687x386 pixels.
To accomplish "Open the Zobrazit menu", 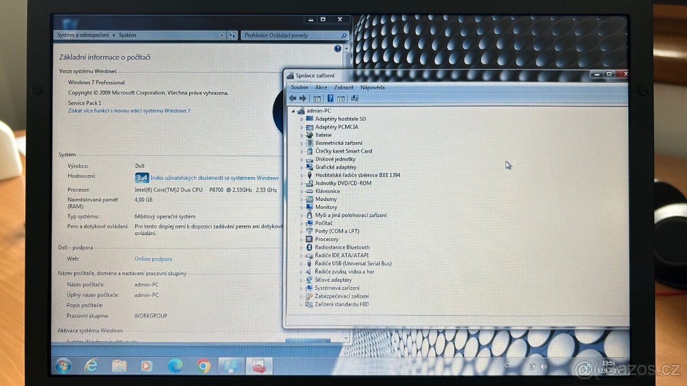I will coord(343,87).
